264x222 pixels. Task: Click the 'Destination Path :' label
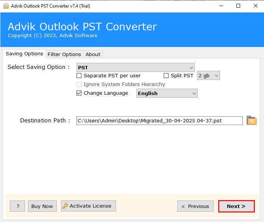pos(45,120)
